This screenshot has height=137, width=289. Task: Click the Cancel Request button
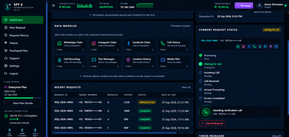[x=212, y=123]
